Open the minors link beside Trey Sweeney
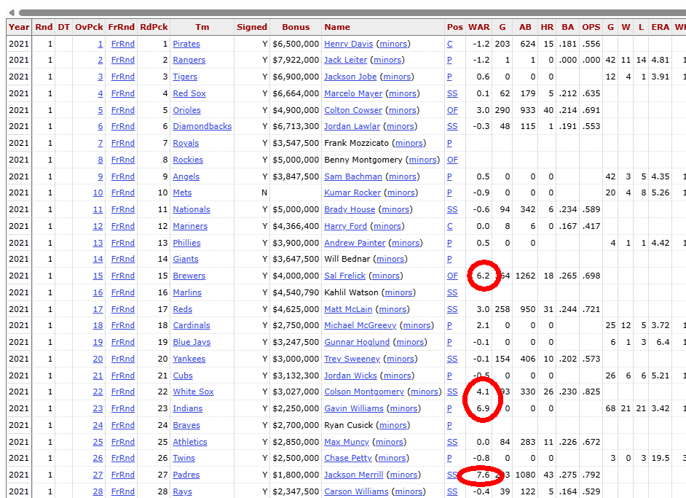 pyautogui.click(x=401, y=359)
